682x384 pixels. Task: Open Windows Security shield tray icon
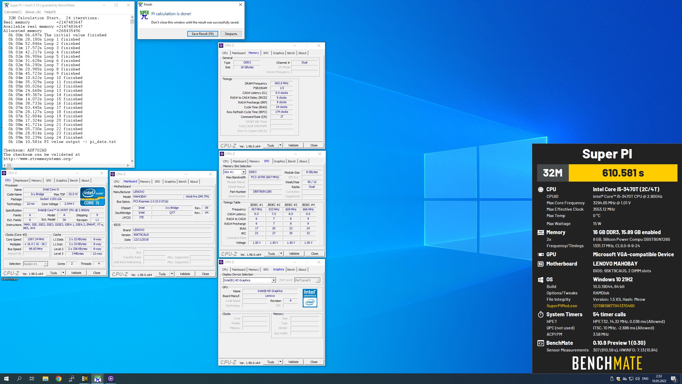(x=618, y=379)
